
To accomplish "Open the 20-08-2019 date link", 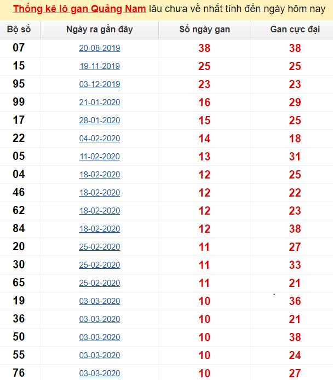I will coord(100,48).
